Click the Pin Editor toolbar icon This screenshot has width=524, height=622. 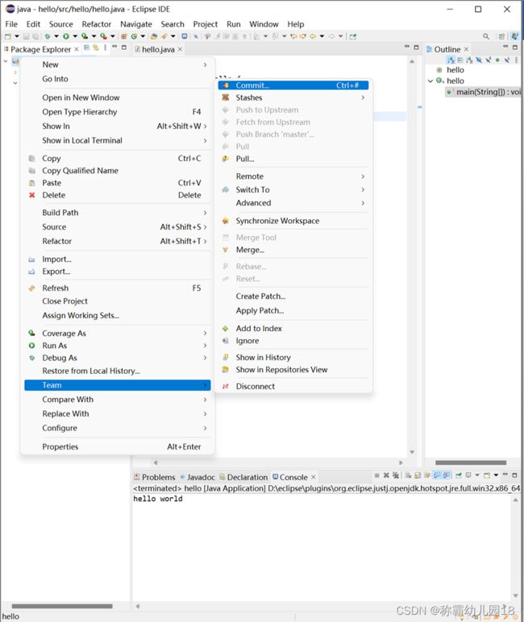353,36
